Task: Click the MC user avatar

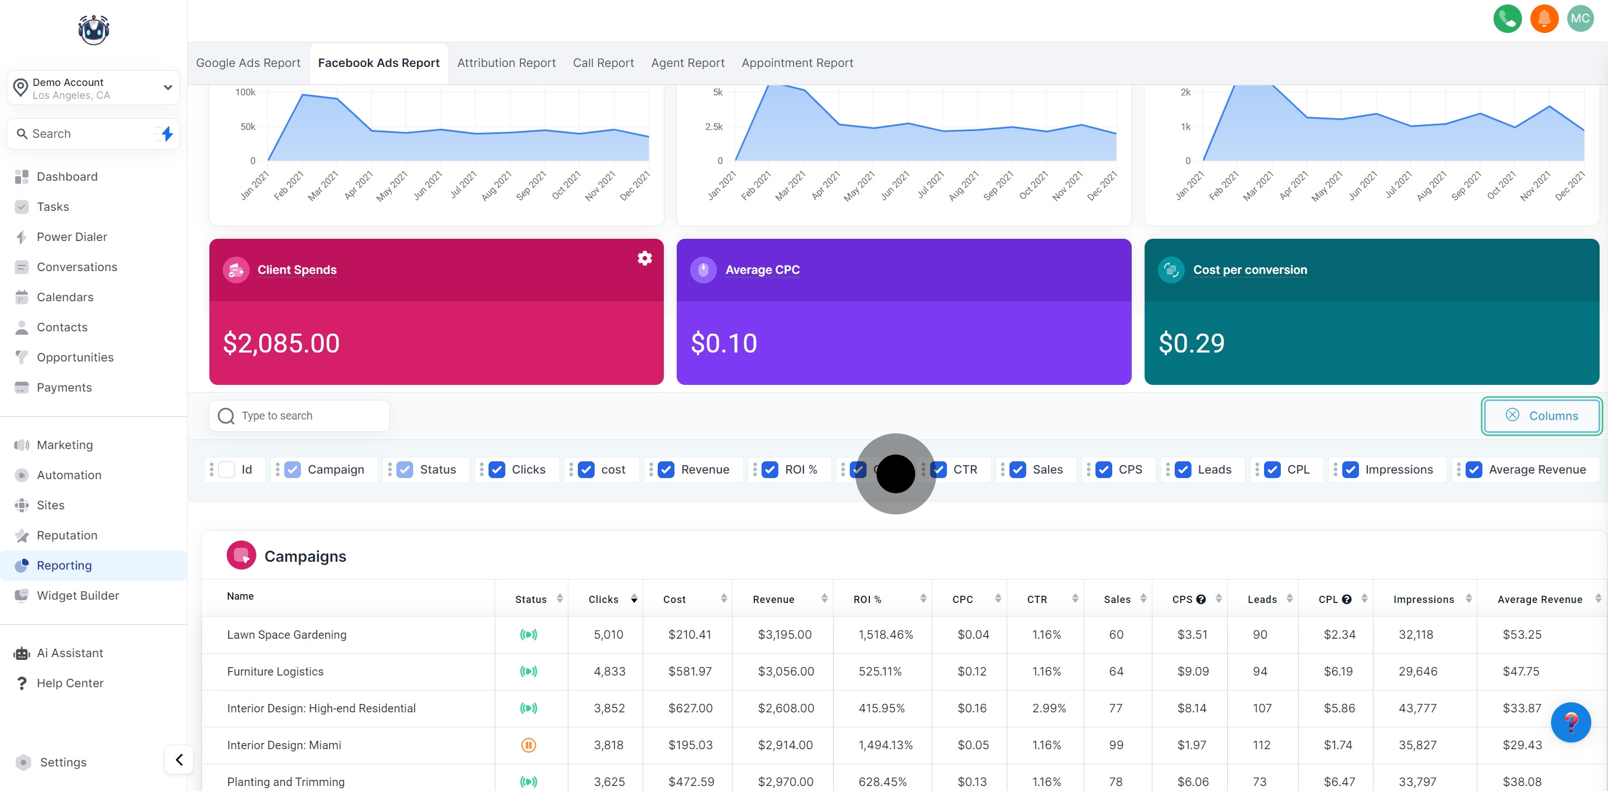Action: (x=1580, y=19)
